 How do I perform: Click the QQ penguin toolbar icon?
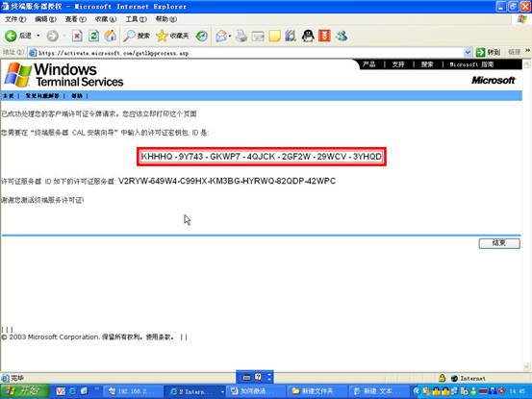pos(308,36)
